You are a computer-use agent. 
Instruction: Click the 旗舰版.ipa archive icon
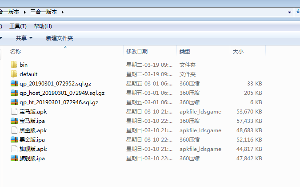click(14, 159)
